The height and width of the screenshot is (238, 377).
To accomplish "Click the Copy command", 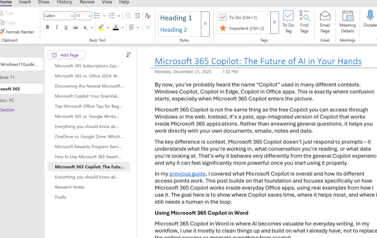I will (x=8, y=23).
